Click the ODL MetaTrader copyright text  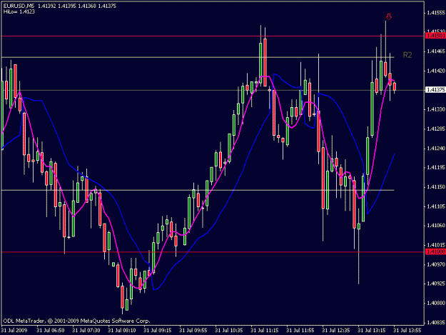76,321
